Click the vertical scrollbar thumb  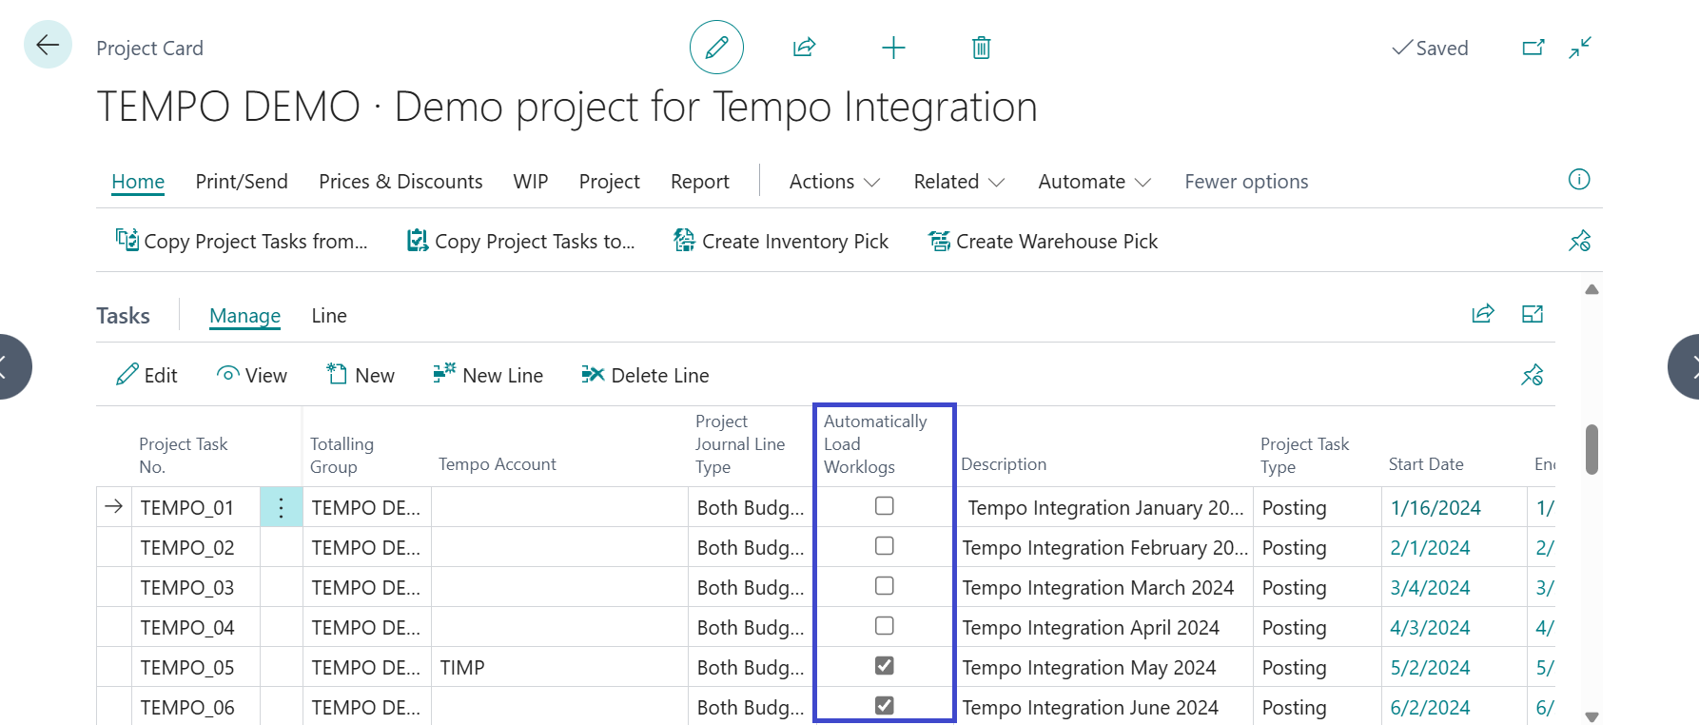pyautogui.click(x=1592, y=449)
